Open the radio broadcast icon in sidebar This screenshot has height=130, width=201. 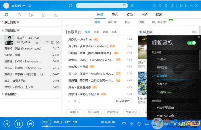click(x=31, y=15)
